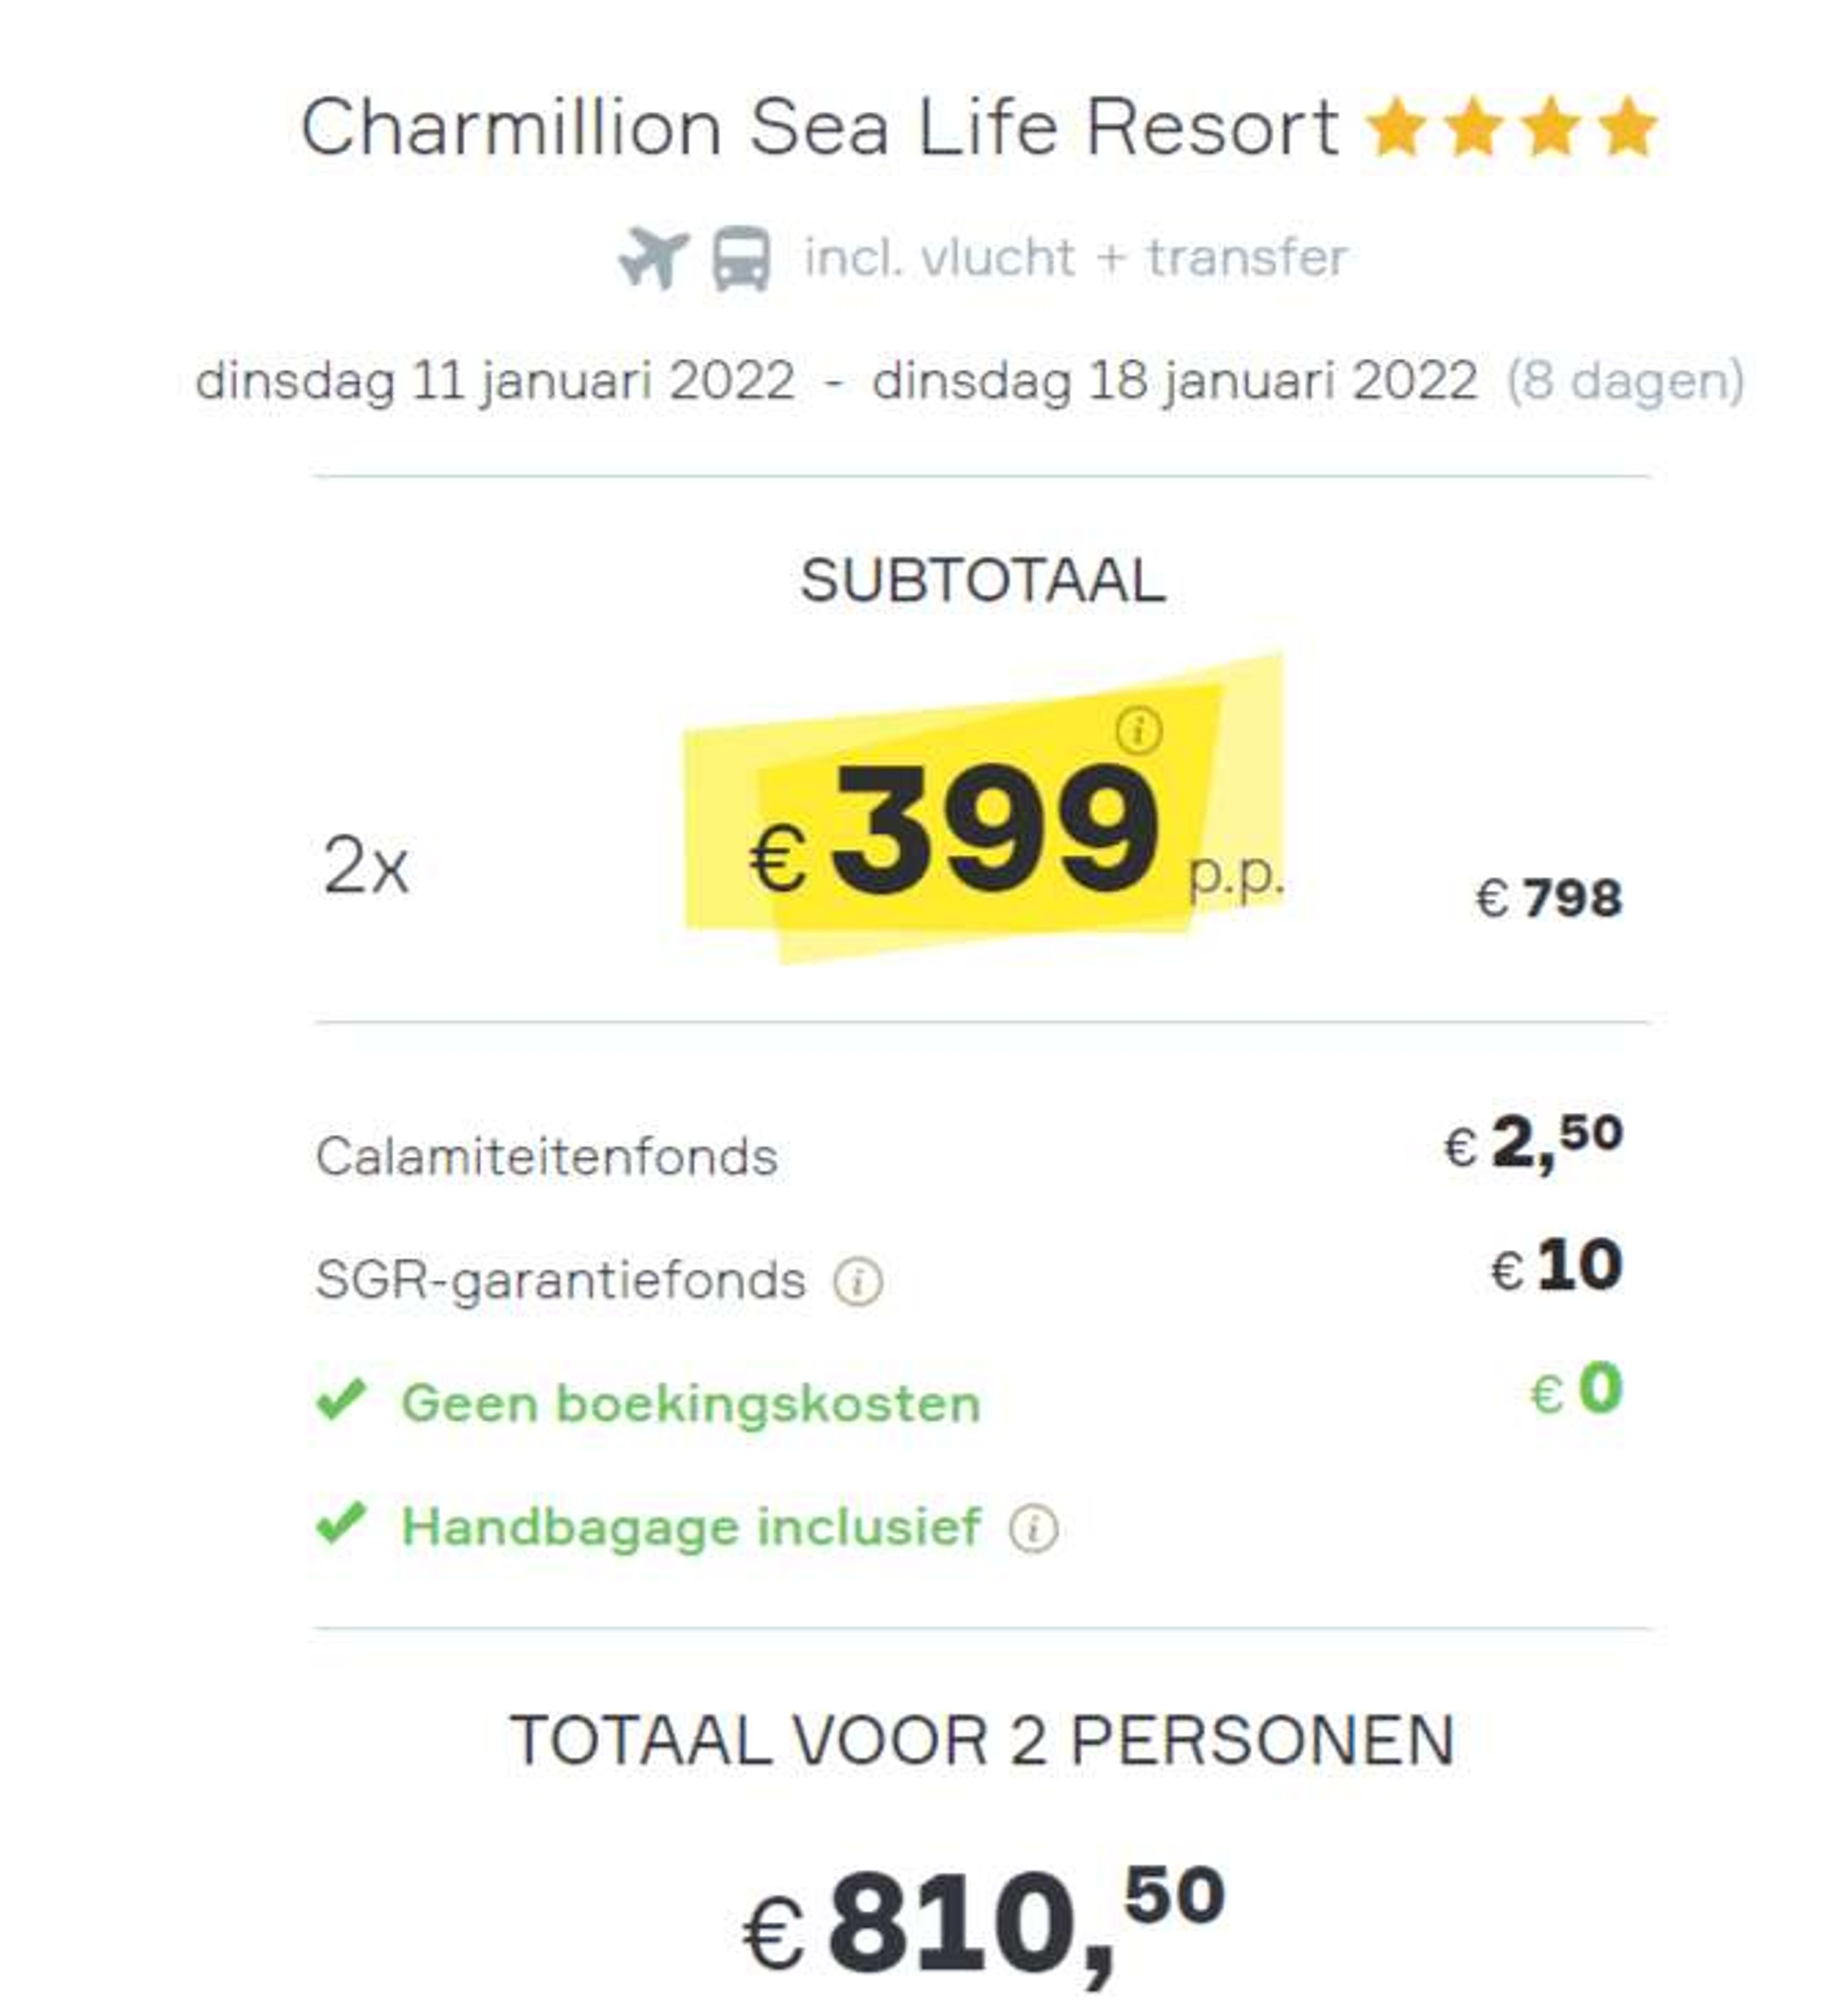The image size is (1846, 2016).
Task: Click the Charmillion Sea Life Resort title
Action: [820, 128]
